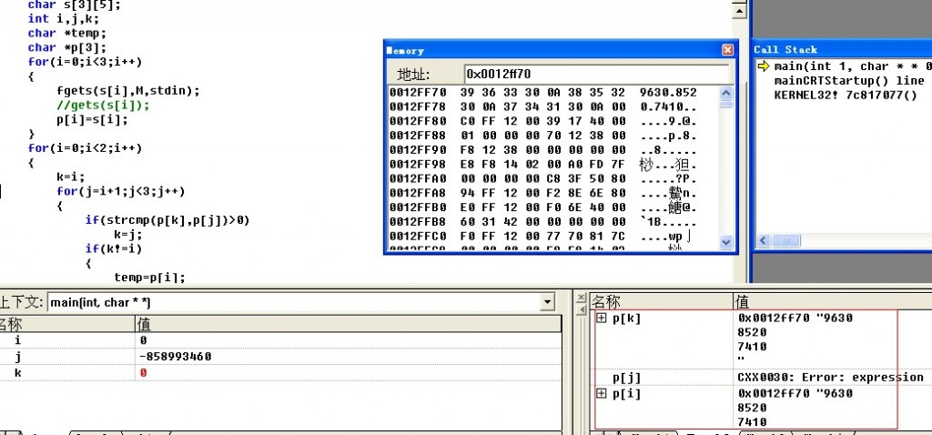Click memory row address 0012FF90
The image size is (932, 435).
[418, 150]
